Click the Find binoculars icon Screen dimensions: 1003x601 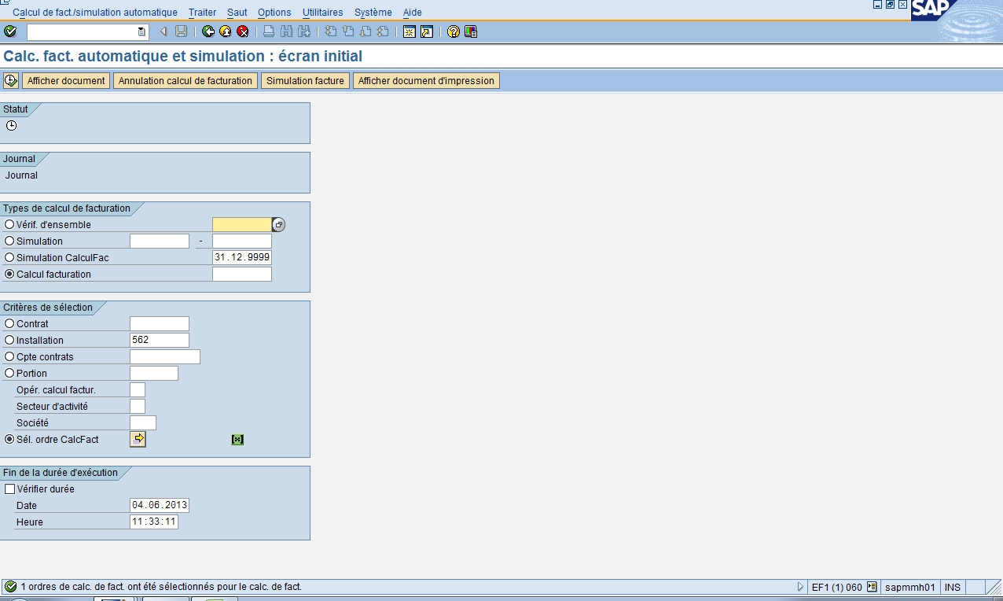pos(286,31)
